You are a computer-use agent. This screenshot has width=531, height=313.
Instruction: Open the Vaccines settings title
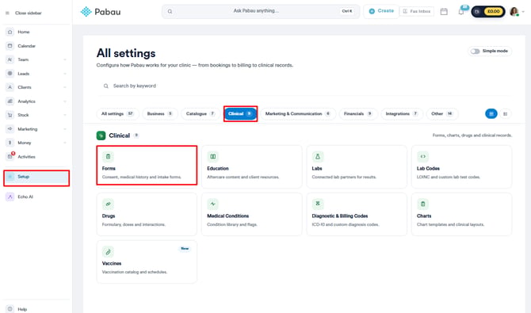point(112,263)
